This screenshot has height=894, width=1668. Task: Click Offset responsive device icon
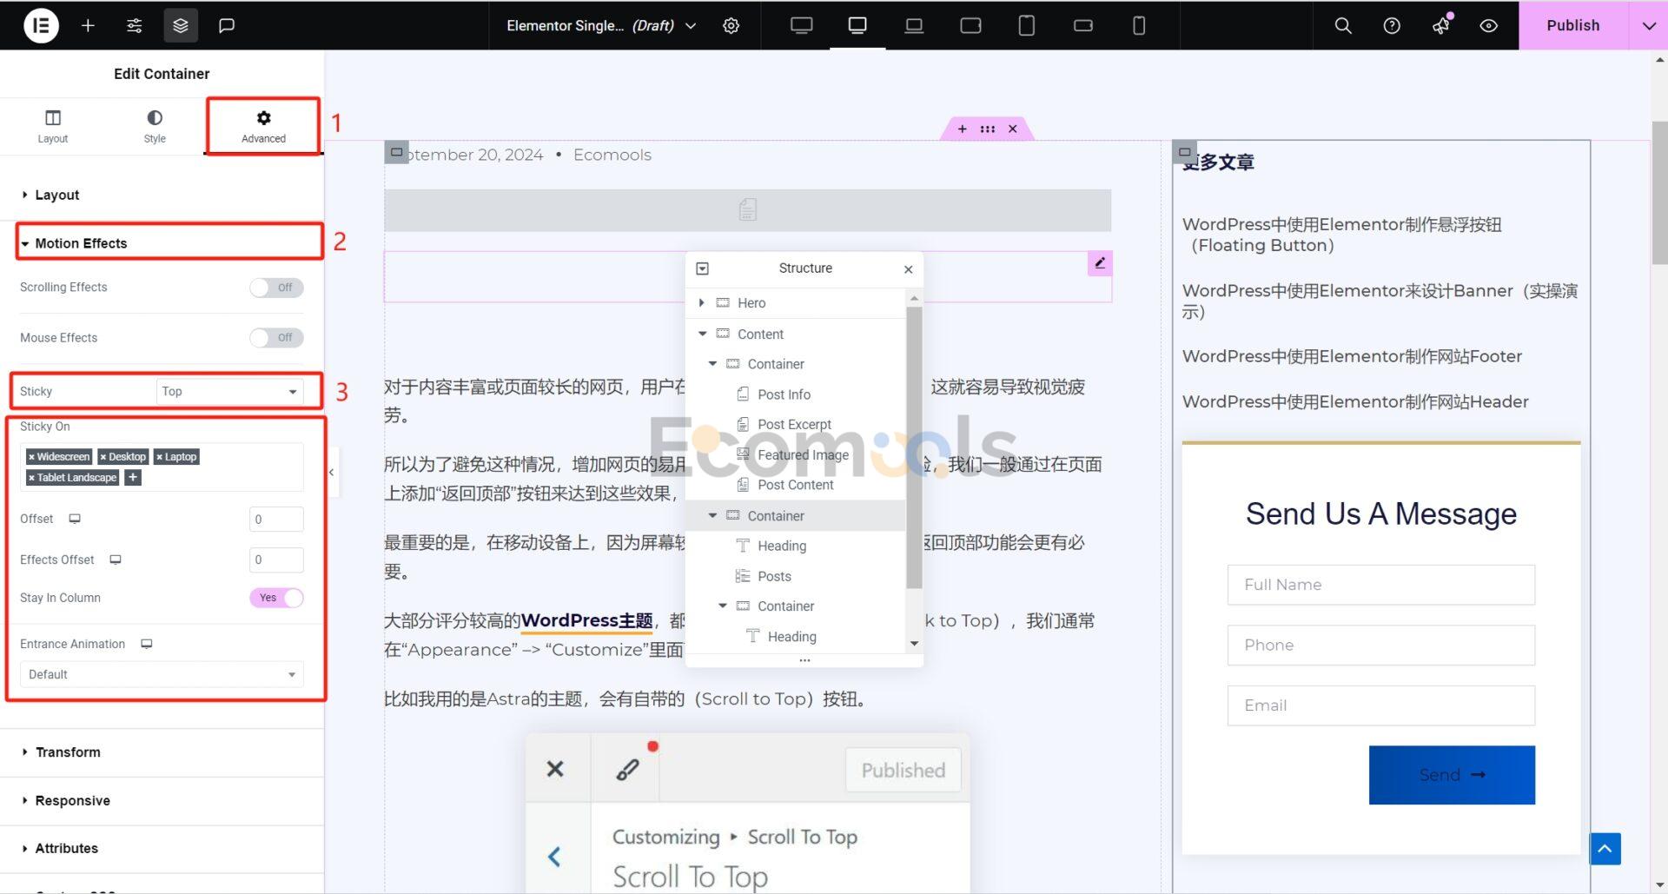tap(75, 519)
